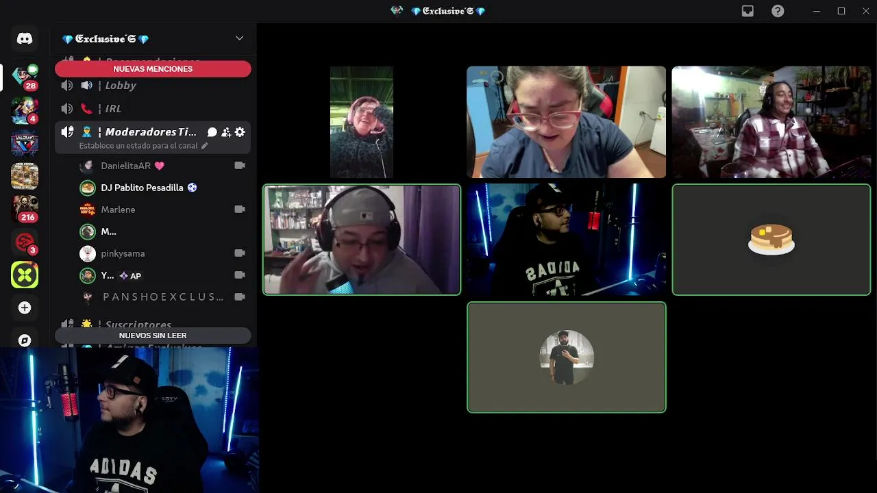Jump to new mentions banner
Screen dimensions: 877x493
point(153,69)
